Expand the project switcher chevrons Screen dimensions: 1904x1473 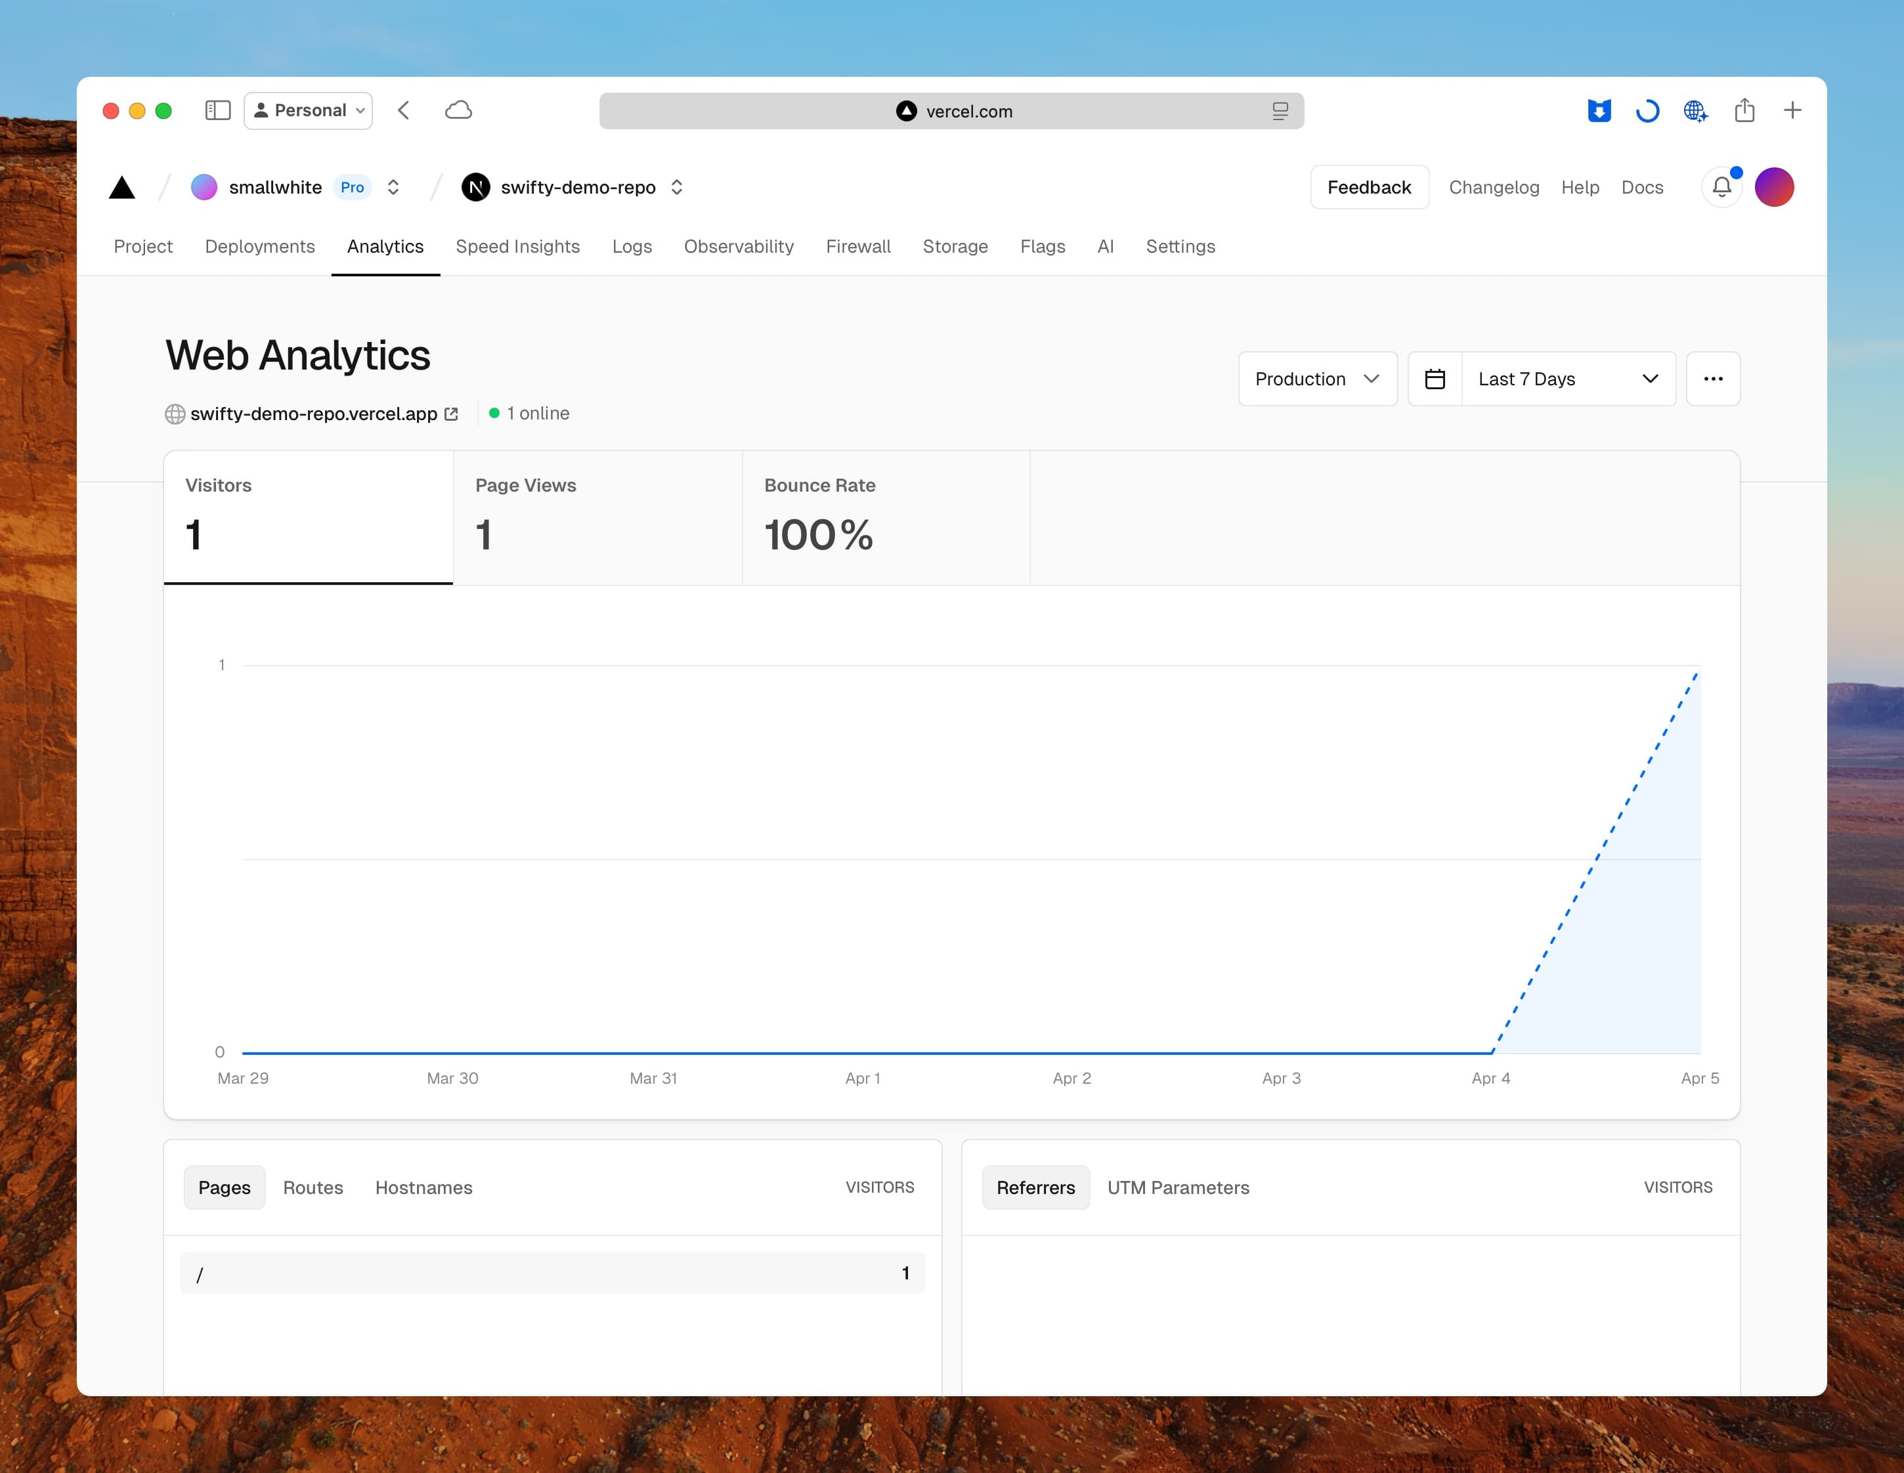point(676,187)
